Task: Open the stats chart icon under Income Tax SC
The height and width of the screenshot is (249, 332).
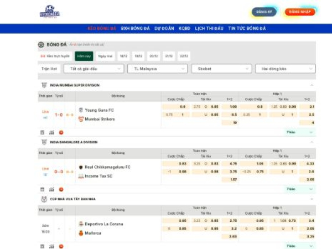Action: [x=51, y=189]
